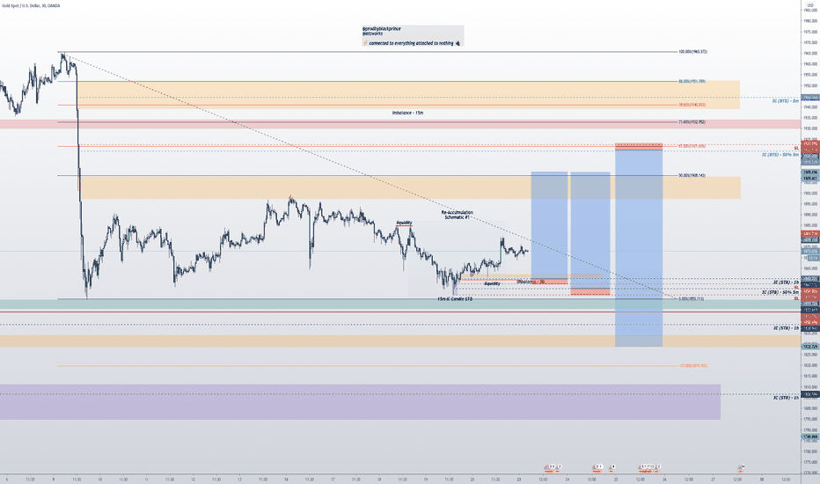The width and height of the screenshot is (820, 484).
Task: Click the 1890.000 price axis label
Action: [810, 215]
